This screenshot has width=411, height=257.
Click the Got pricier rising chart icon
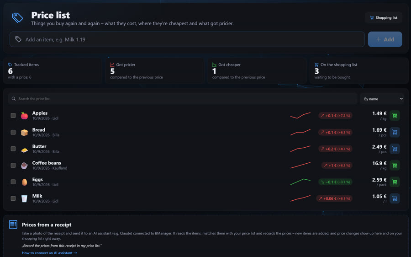coord(112,64)
